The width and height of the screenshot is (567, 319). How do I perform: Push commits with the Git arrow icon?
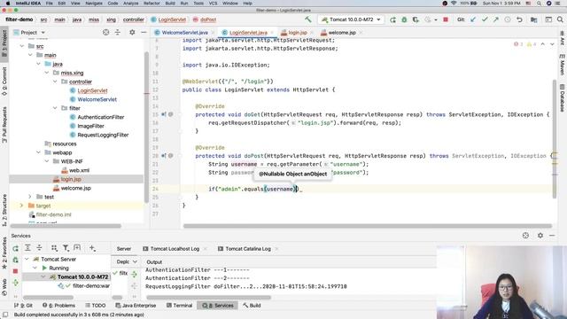coord(496,19)
